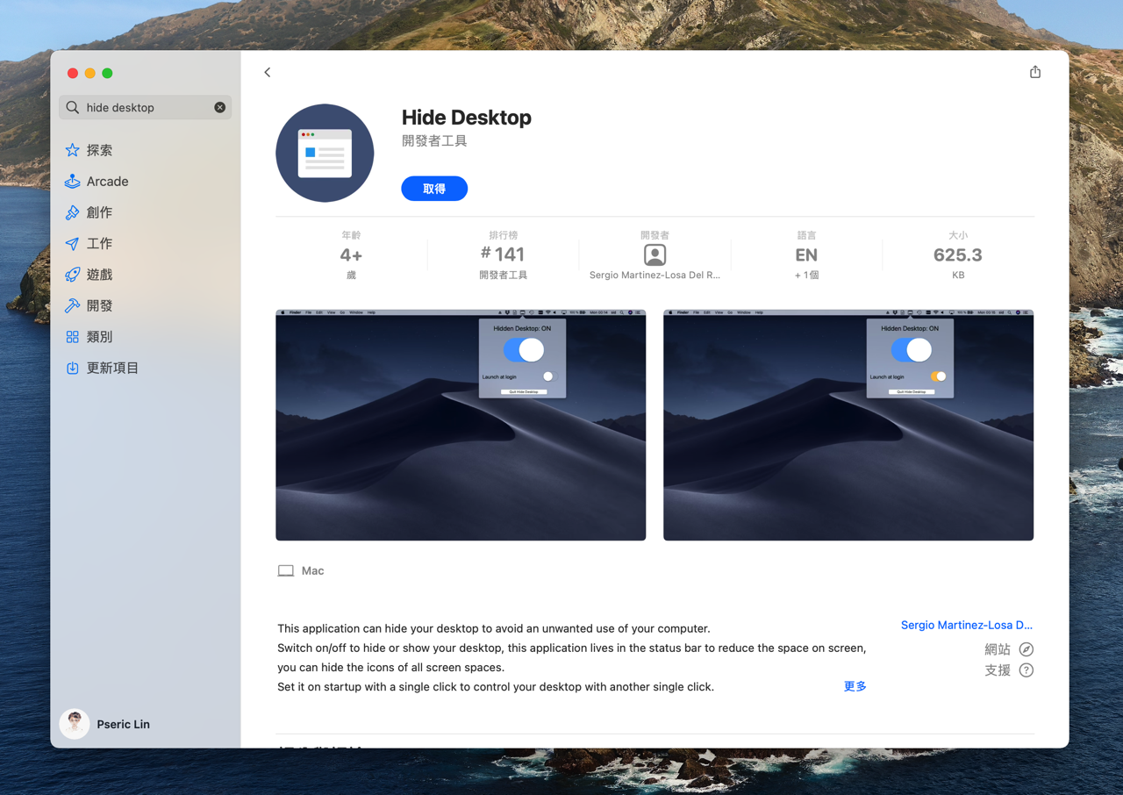Click the Mac platform laptop icon

pos(286,571)
